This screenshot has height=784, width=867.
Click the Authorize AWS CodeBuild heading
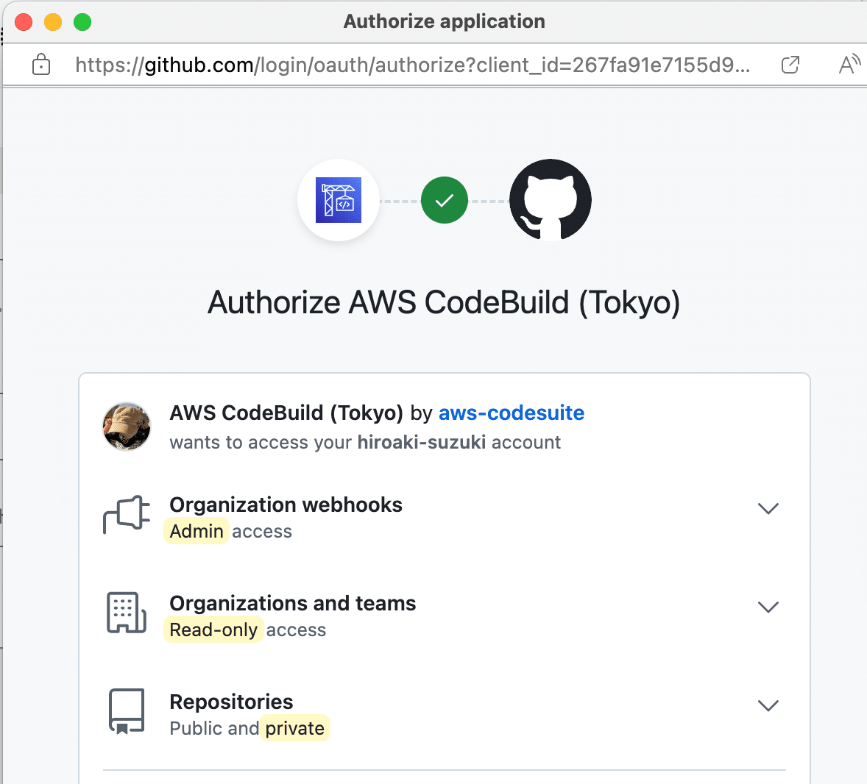(444, 302)
